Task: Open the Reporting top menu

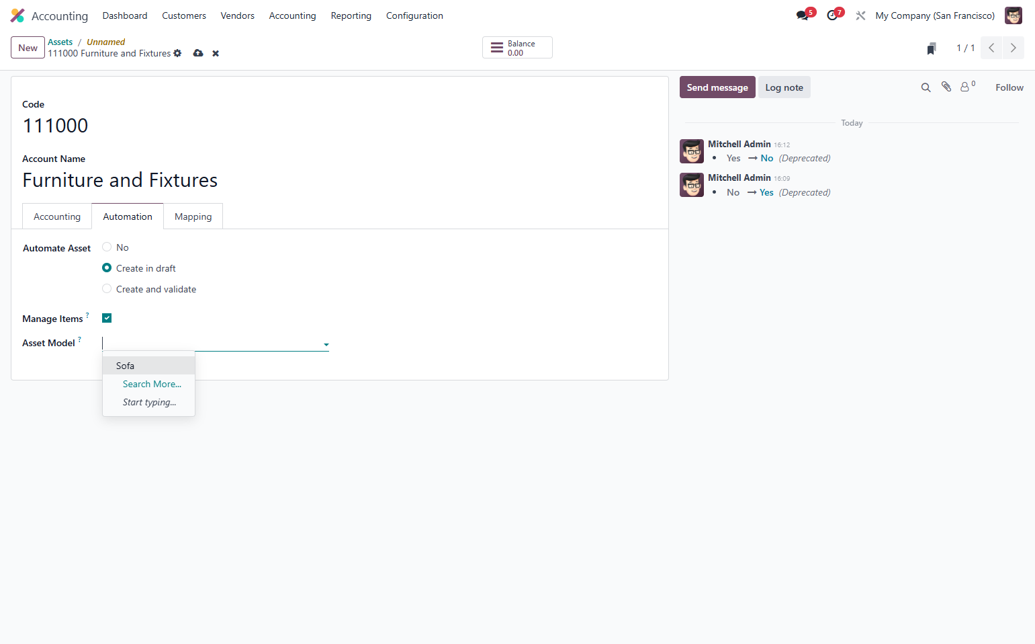Action: pos(351,15)
